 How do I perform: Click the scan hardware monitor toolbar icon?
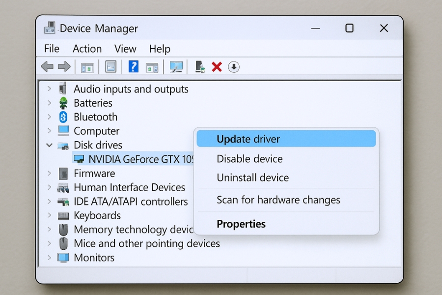coord(176,67)
